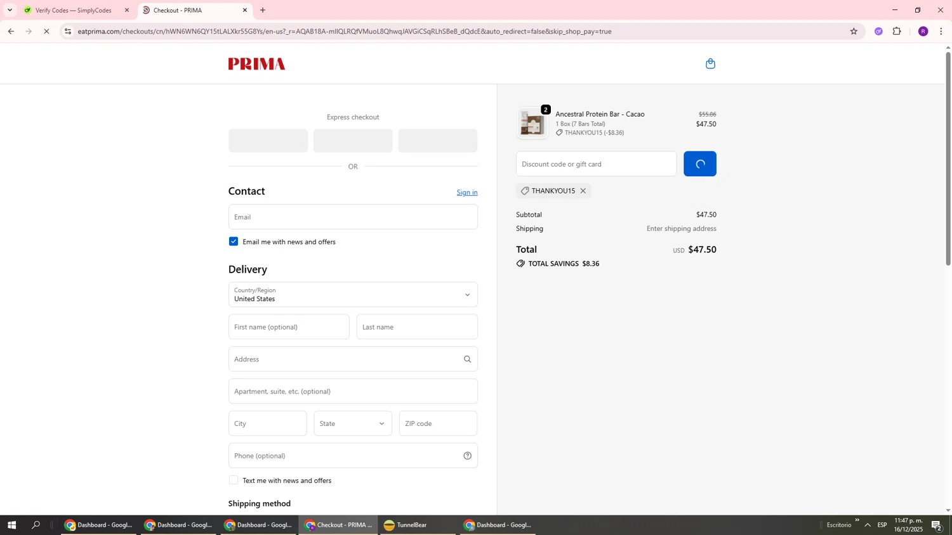Click the discount Apply loading button
Image resolution: width=952 pixels, height=535 pixels.
pos(700,164)
